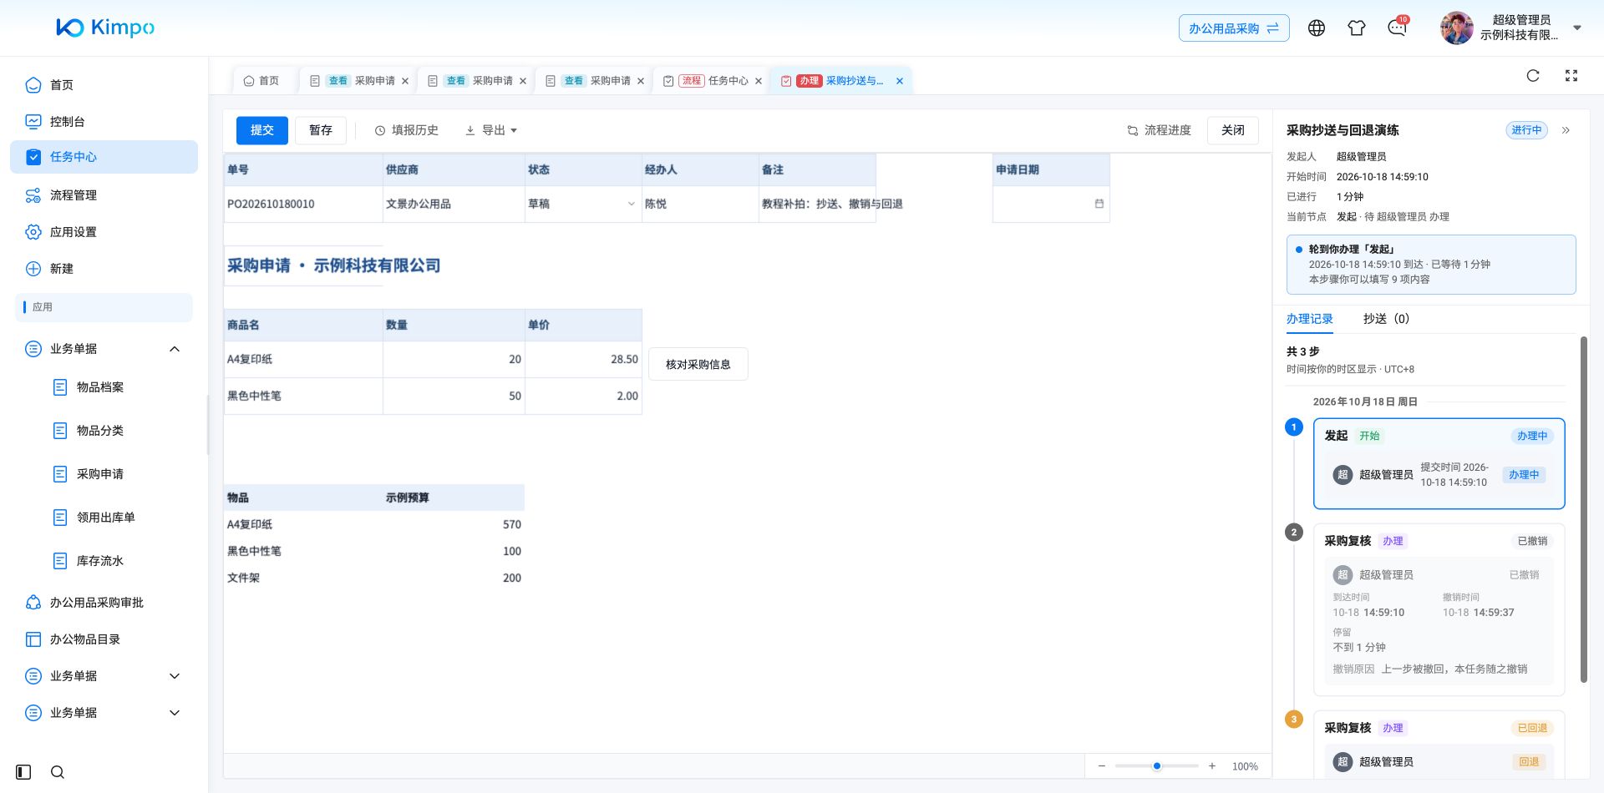
Task: Open the user account dropdown arrow
Action: point(1577,28)
